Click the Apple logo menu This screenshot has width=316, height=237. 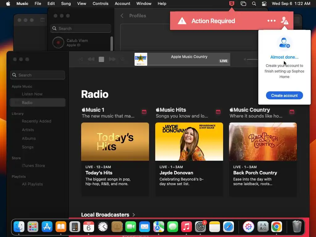(8, 4)
